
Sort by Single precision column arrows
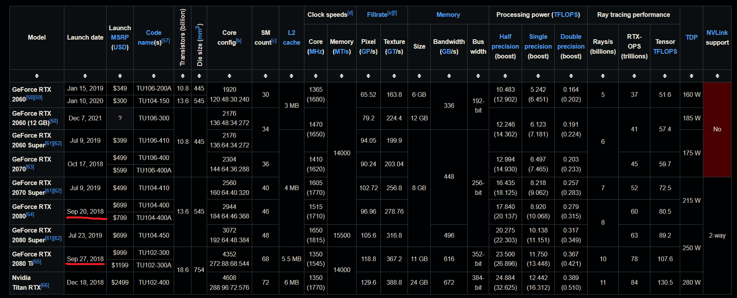point(538,76)
